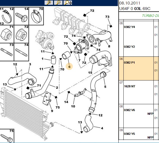
Task: Click part number 0382 Y4
Action: (129, 27)
